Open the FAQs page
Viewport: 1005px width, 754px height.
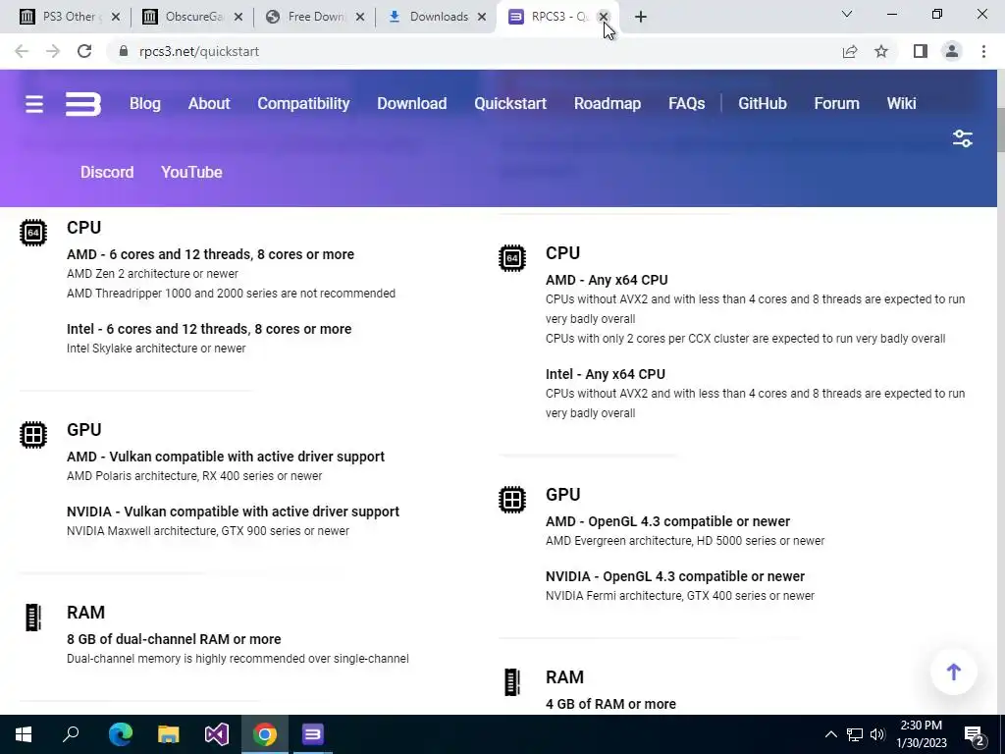pyautogui.click(x=686, y=104)
